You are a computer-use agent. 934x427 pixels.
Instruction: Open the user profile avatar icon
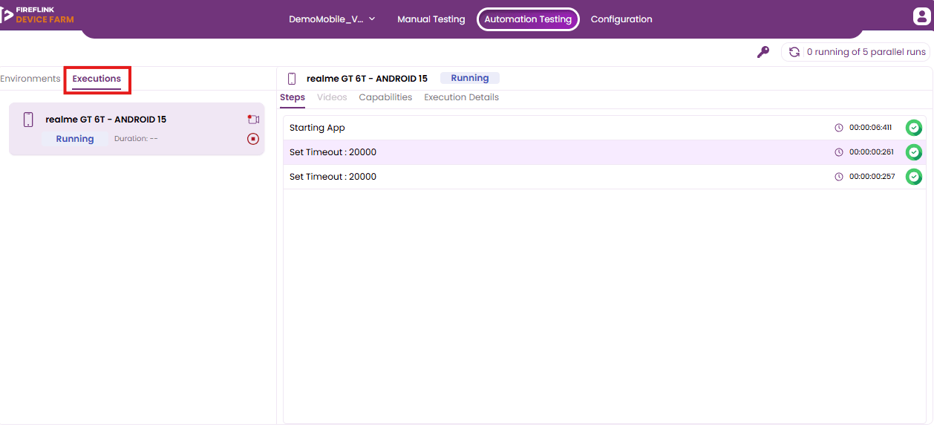point(921,16)
